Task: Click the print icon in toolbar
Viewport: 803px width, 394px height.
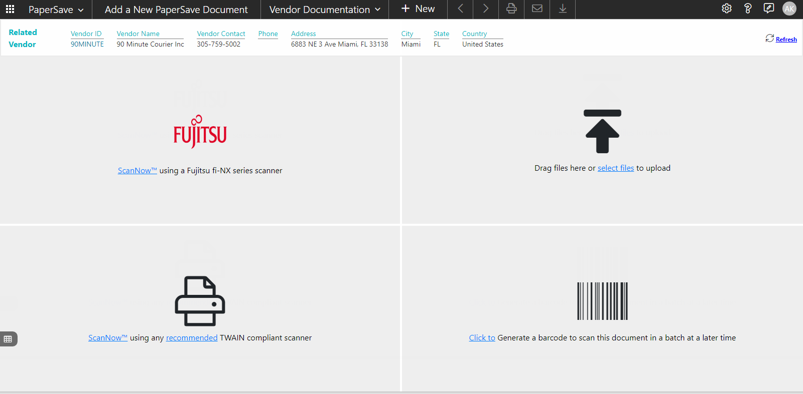Action: coord(511,9)
